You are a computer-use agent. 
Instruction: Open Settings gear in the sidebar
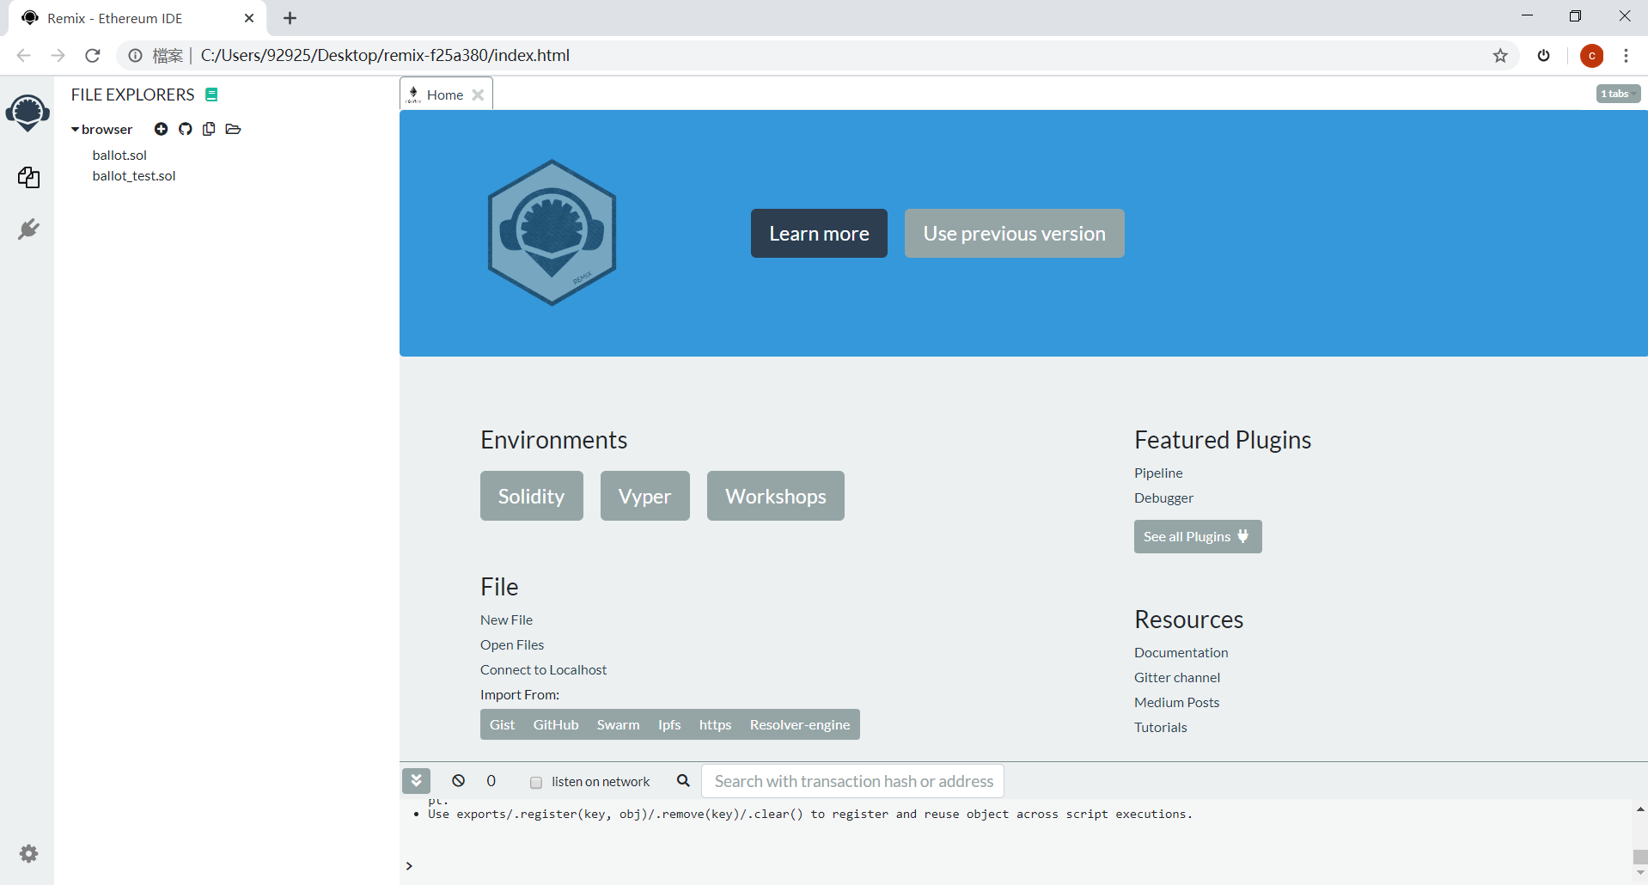[x=28, y=853]
